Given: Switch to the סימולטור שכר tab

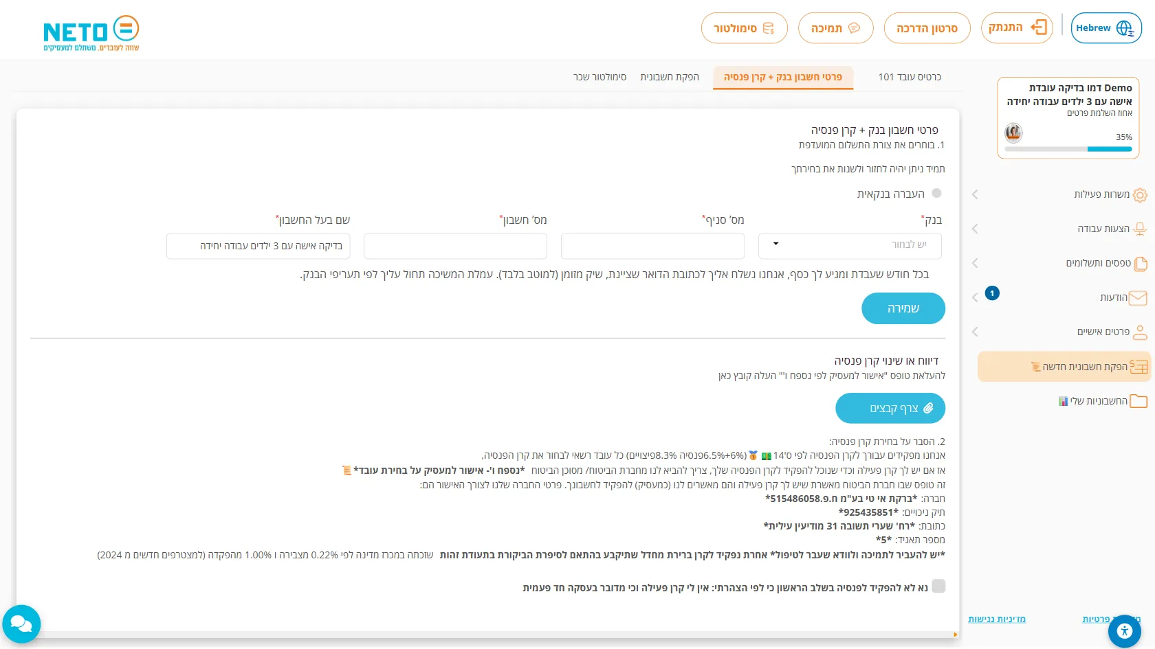Looking at the screenshot, I should tap(600, 77).
